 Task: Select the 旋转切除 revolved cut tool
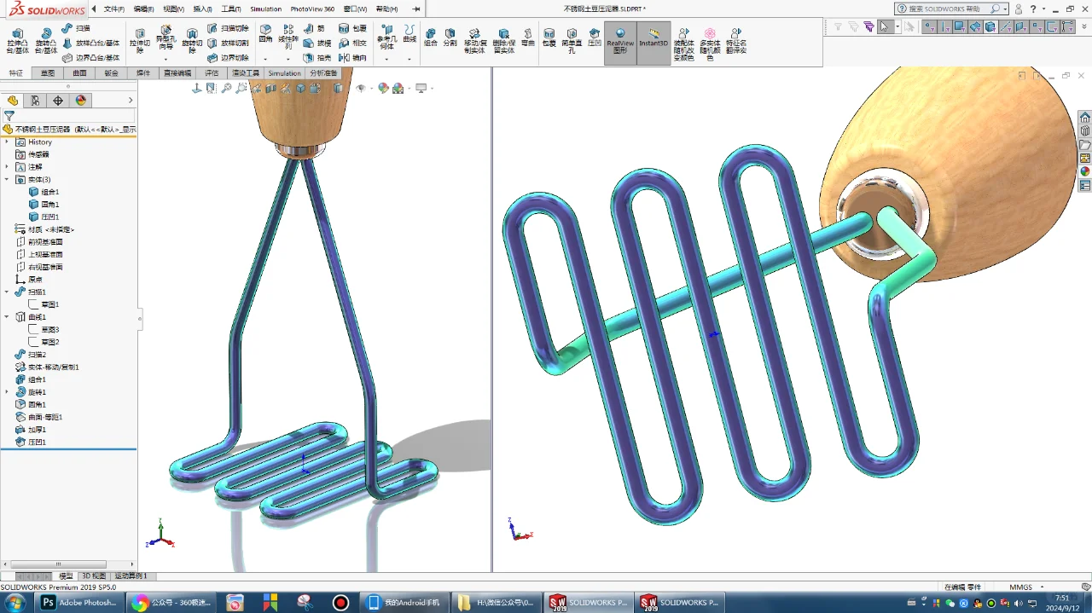tap(192, 40)
